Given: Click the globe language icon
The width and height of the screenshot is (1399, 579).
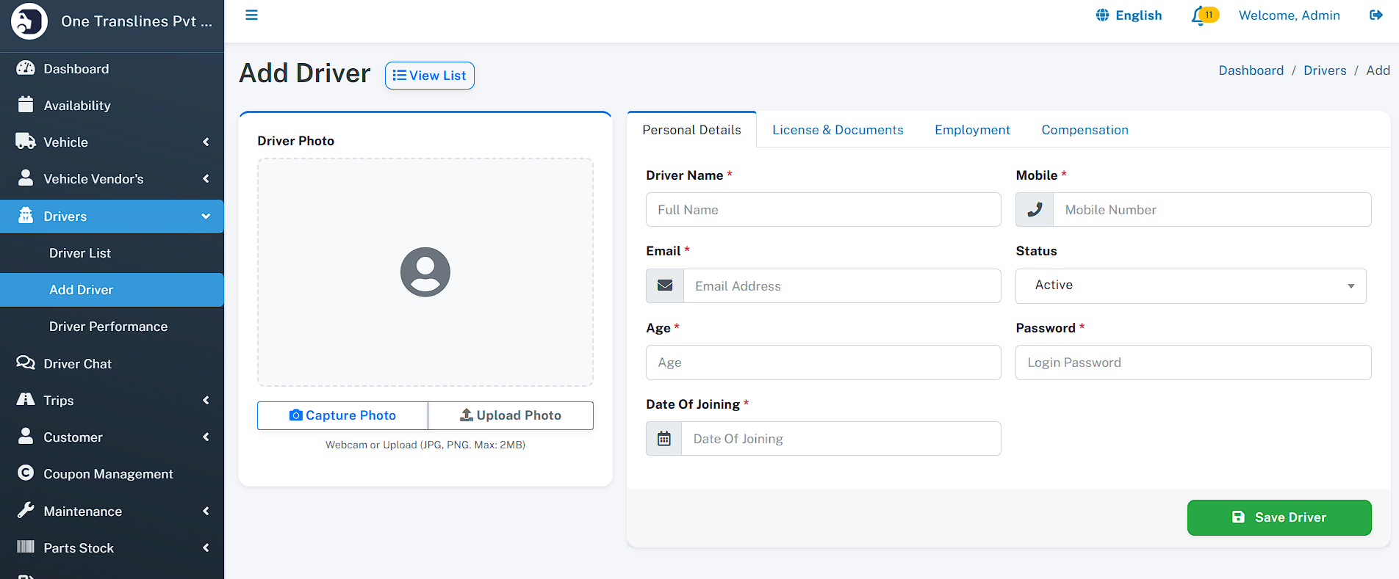Looking at the screenshot, I should [1102, 15].
